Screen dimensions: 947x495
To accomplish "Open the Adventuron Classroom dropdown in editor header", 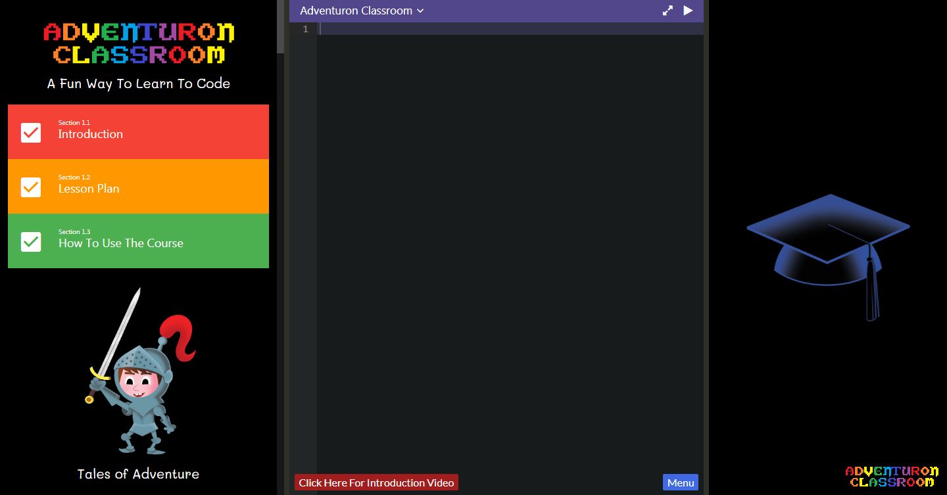I will pos(362,11).
